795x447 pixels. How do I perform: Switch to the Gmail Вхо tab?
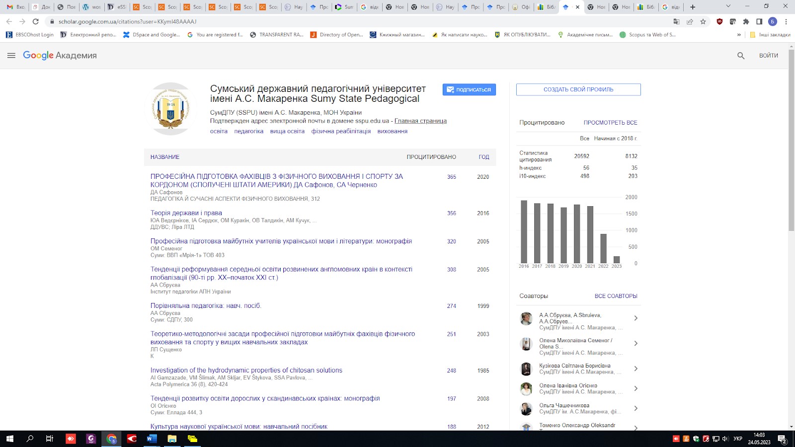[x=16, y=7]
